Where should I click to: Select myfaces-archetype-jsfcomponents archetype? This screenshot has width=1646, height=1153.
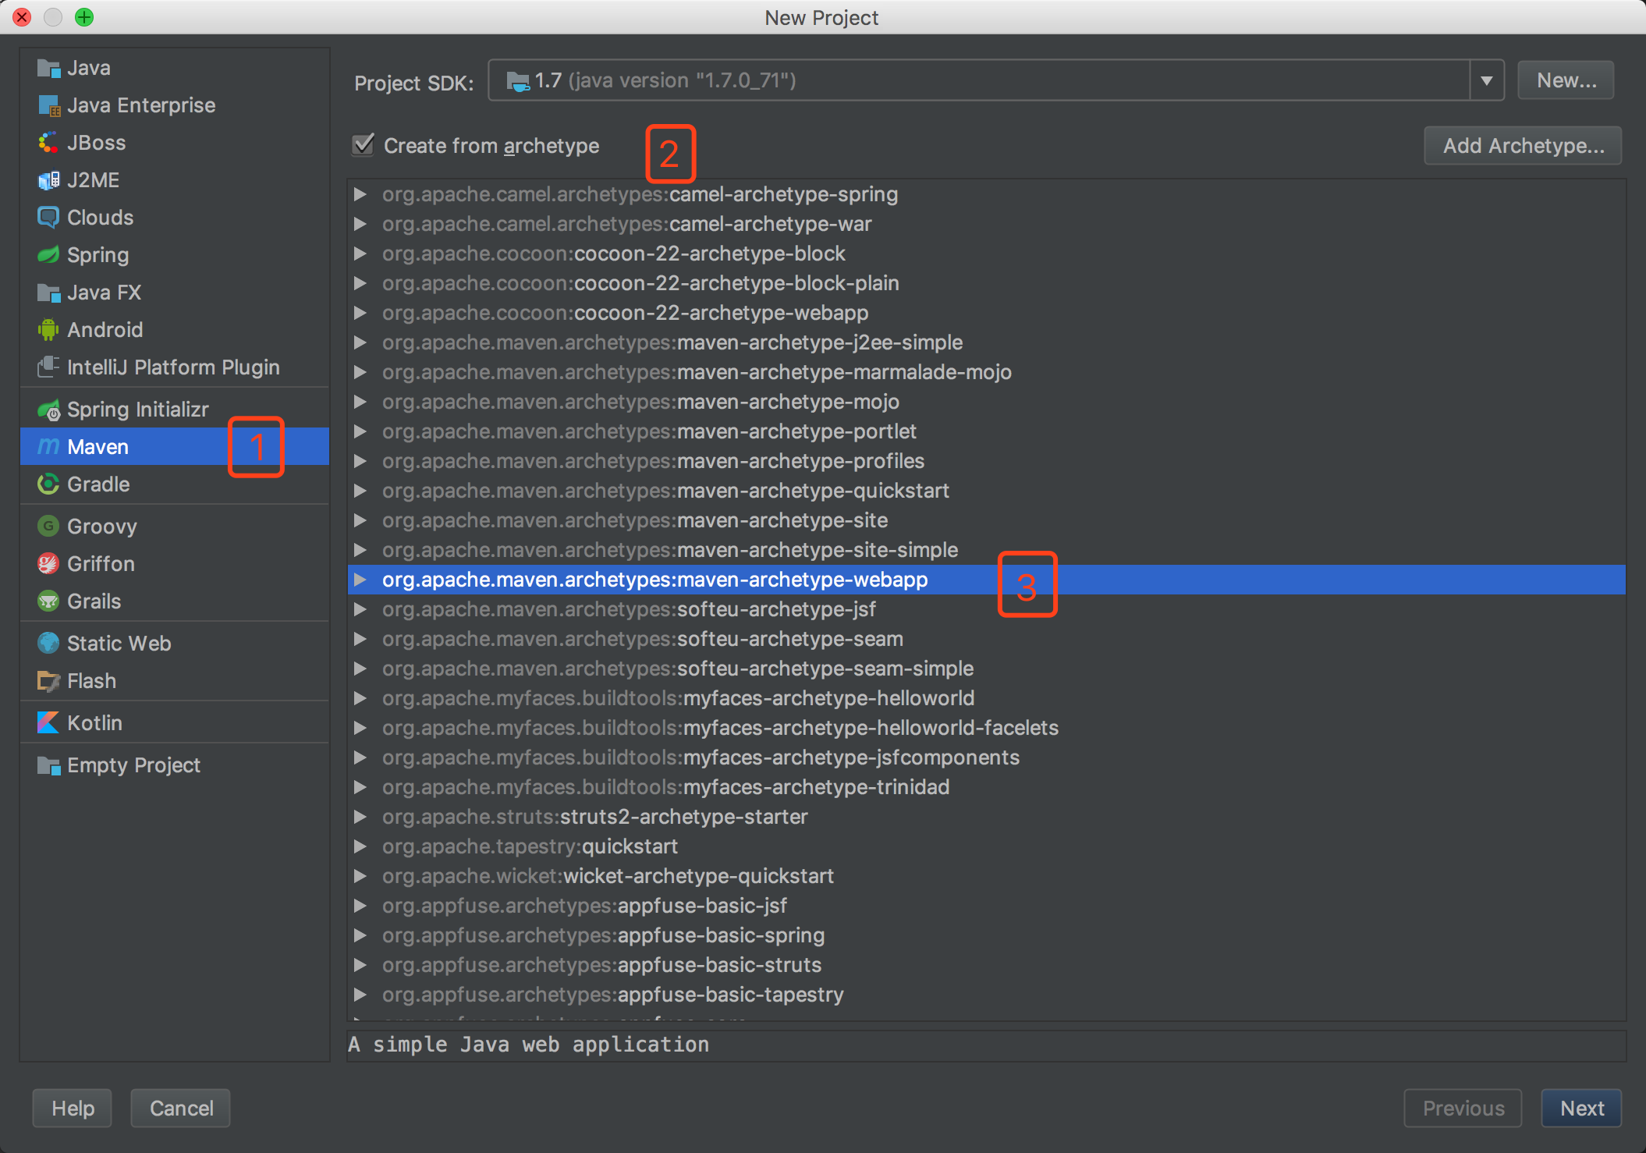pyautogui.click(x=701, y=757)
